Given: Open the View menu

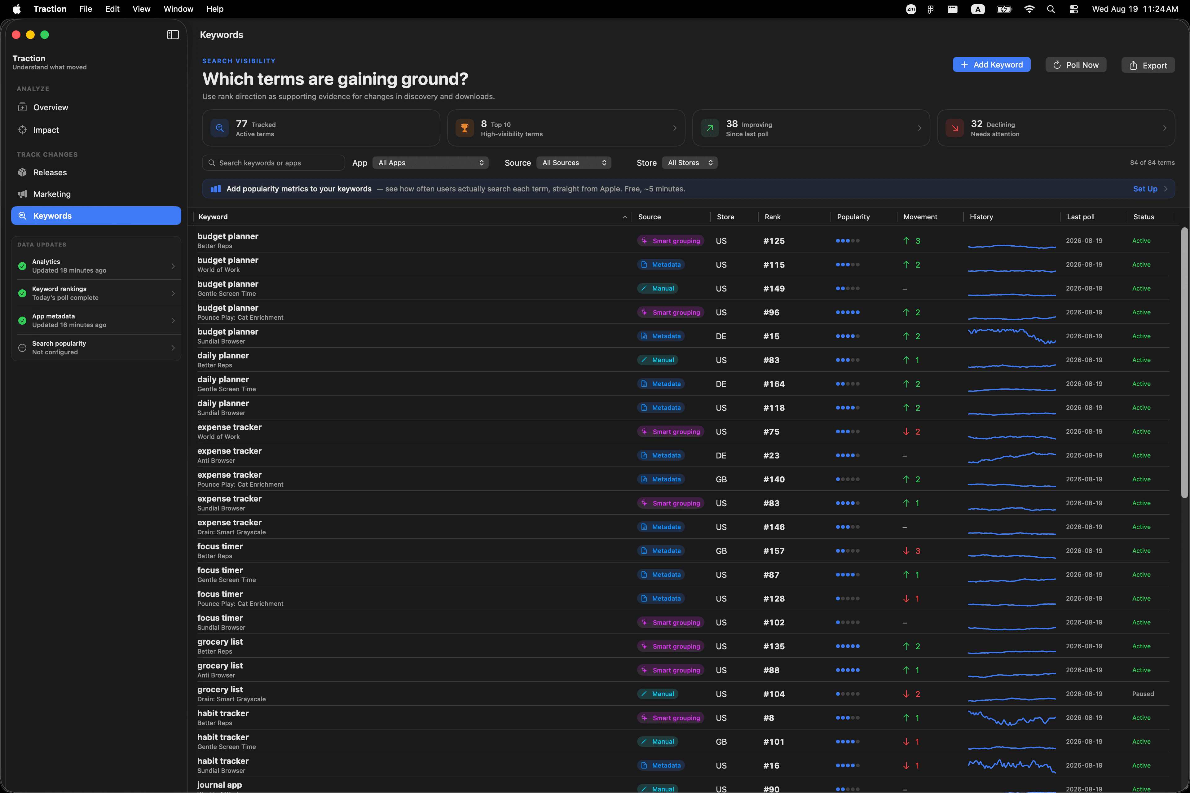Looking at the screenshot, I should point(141,9).
